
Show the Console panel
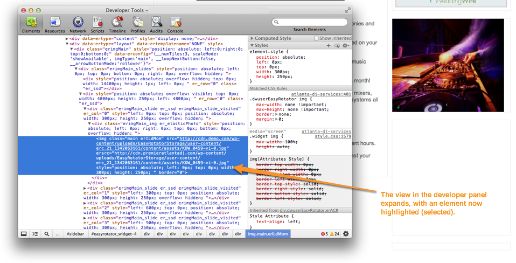point(175,24)
